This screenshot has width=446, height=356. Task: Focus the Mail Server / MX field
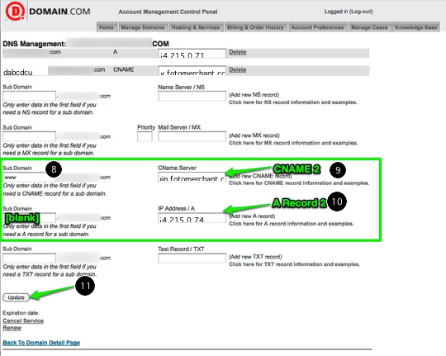click(x=192, y=137)
